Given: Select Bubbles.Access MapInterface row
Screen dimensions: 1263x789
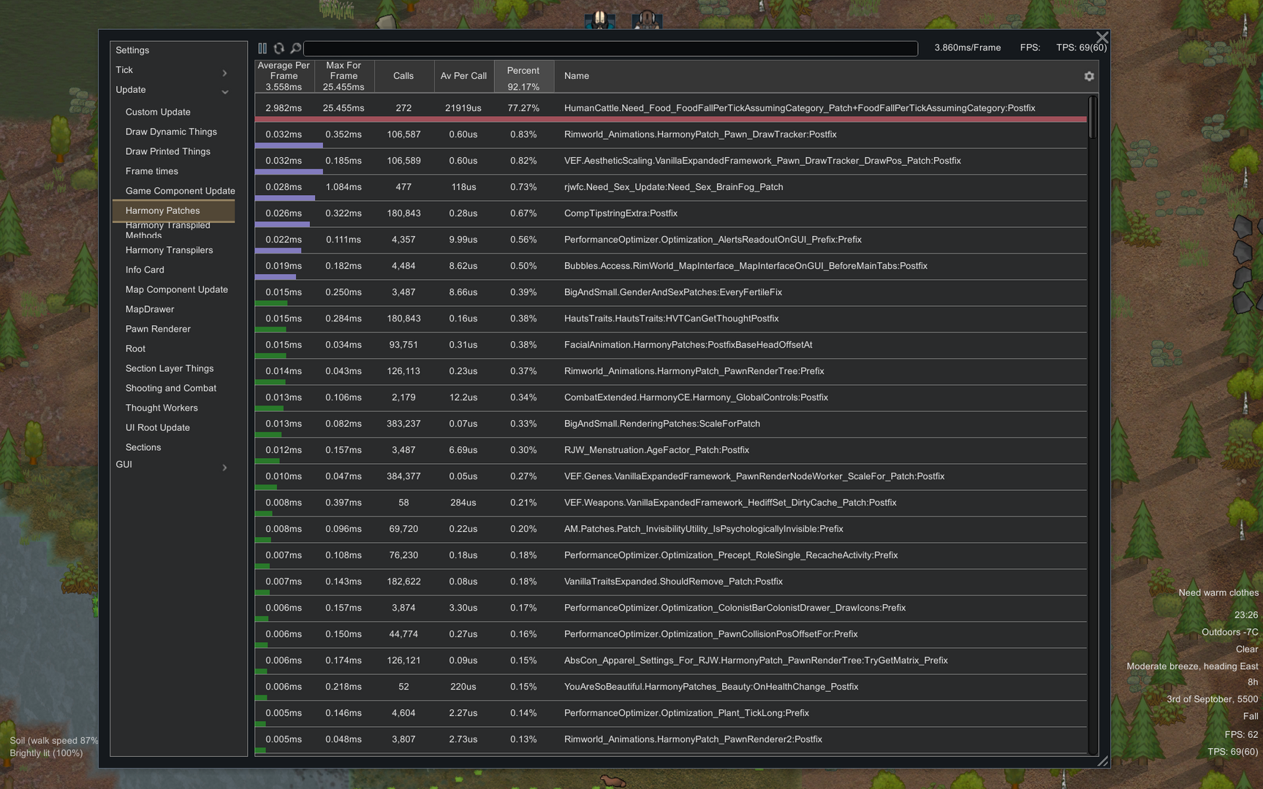Looking at the screenshot, I should click(x=671, y=267).
